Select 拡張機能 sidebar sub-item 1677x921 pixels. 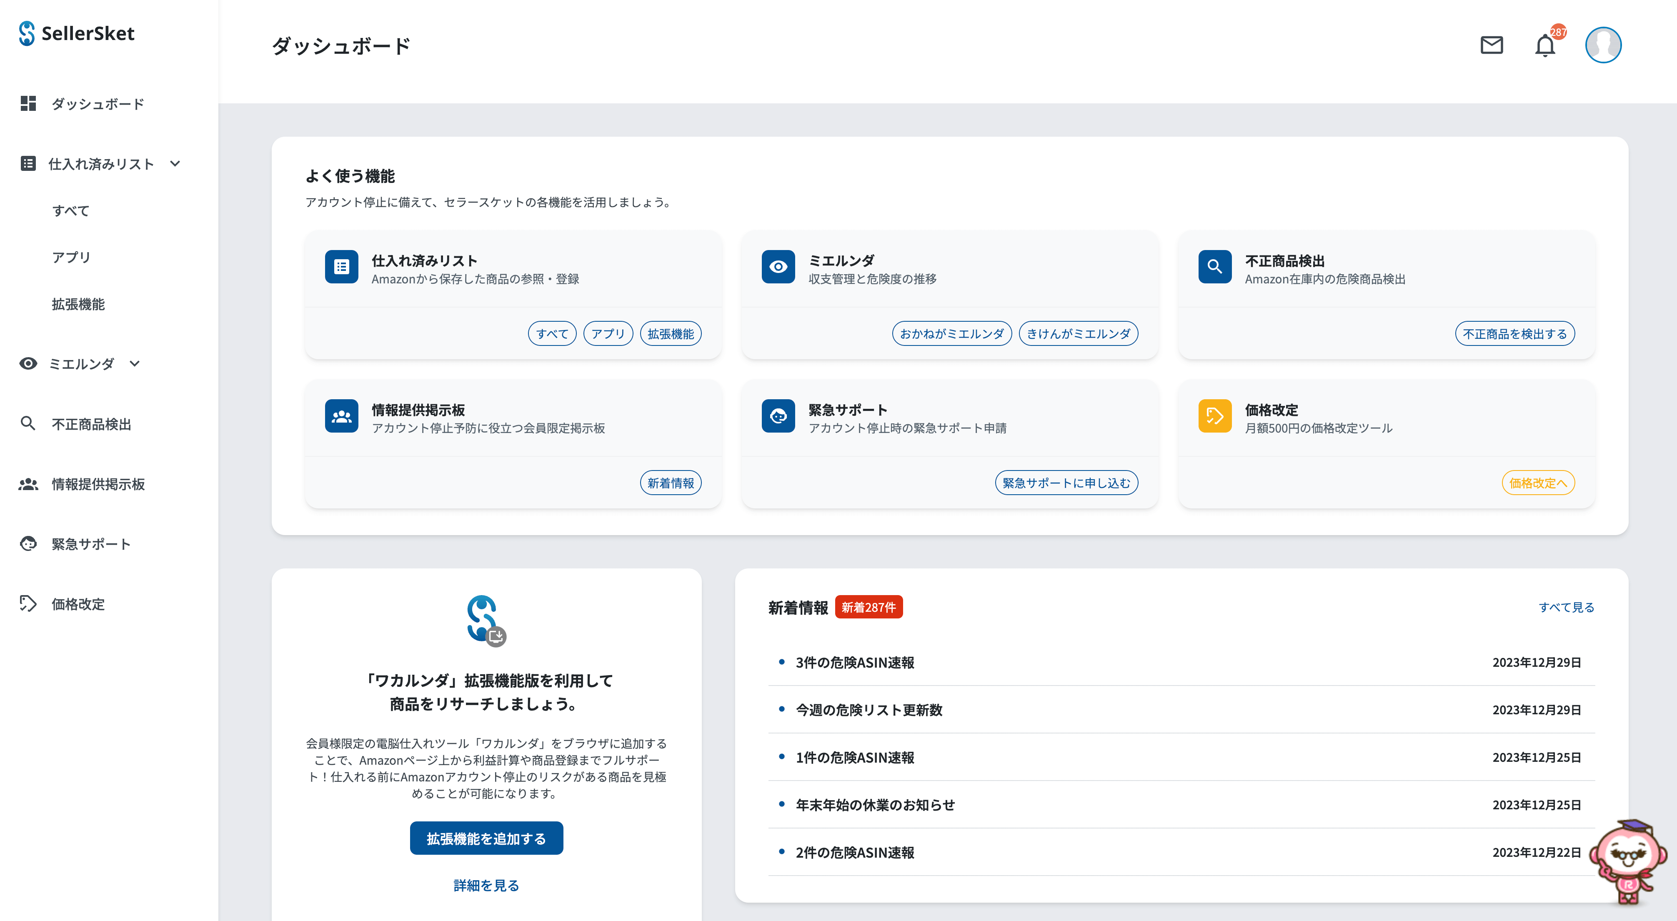(x=78, y=304)
